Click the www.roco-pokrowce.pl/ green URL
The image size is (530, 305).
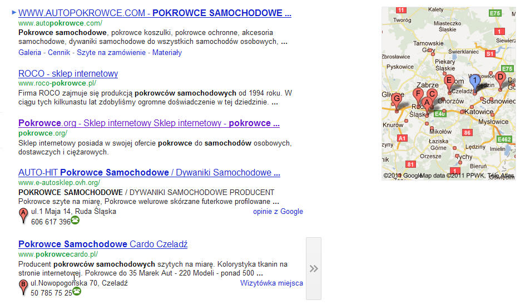pyautogui.click(x=57, y=83)
